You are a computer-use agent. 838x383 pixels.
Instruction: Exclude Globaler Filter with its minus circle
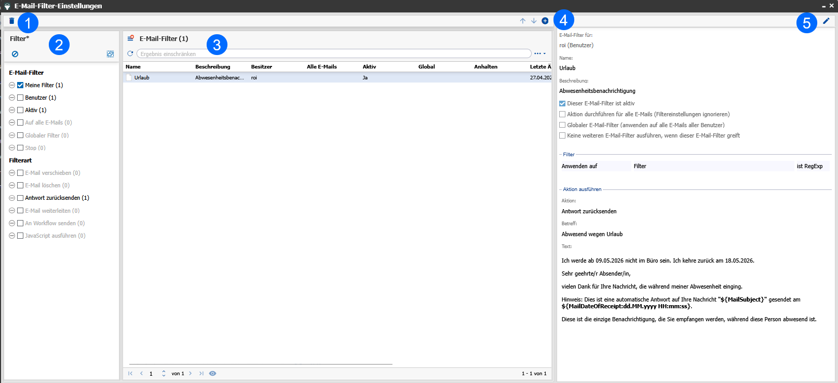point(12,135)
